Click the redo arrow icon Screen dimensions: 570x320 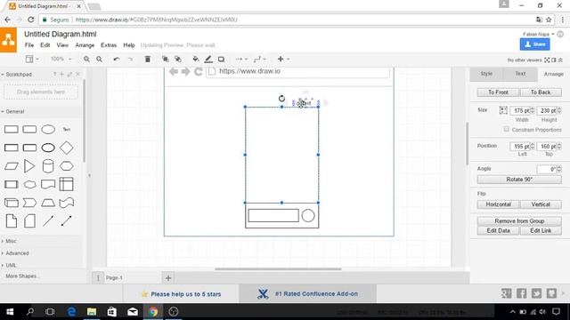pos(130,60)
